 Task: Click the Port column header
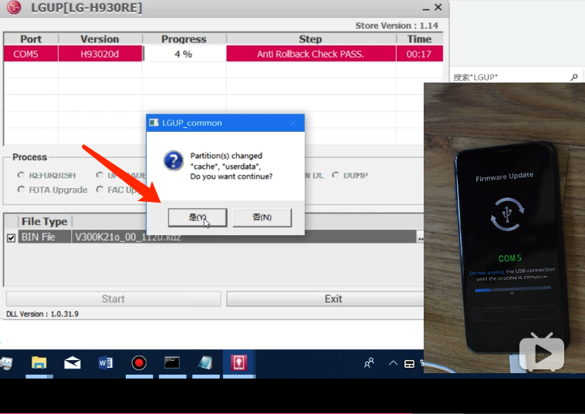[x=31, y=39]
